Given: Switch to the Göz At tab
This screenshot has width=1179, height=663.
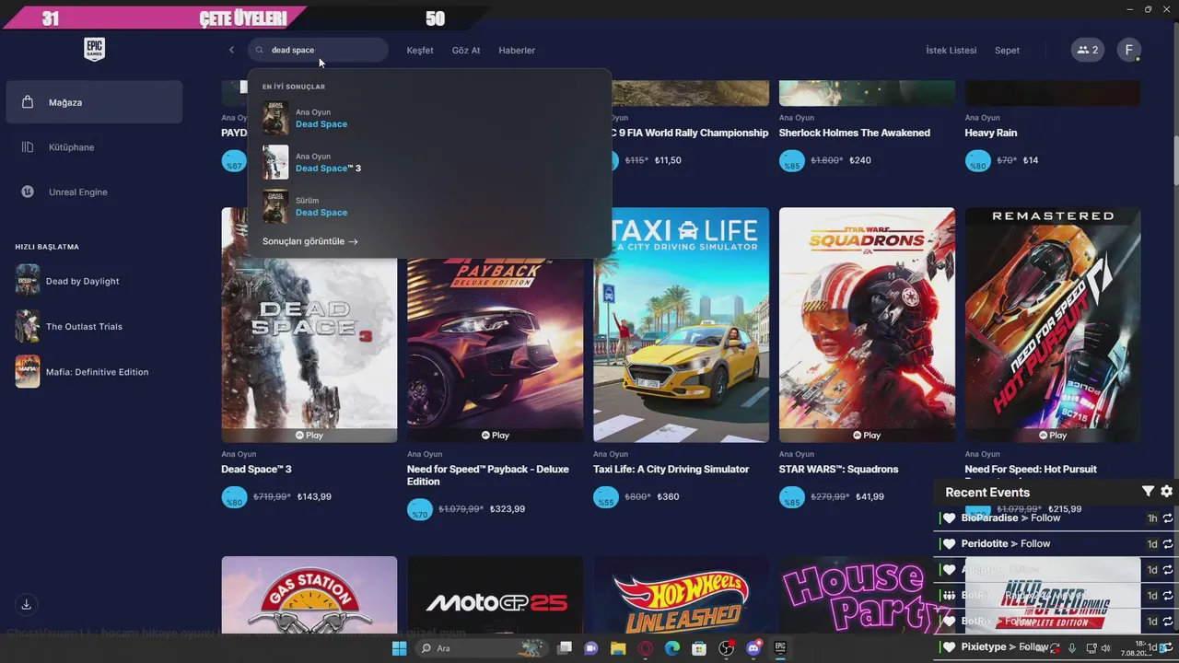Looking at the screenshot, I should (466, 50).
